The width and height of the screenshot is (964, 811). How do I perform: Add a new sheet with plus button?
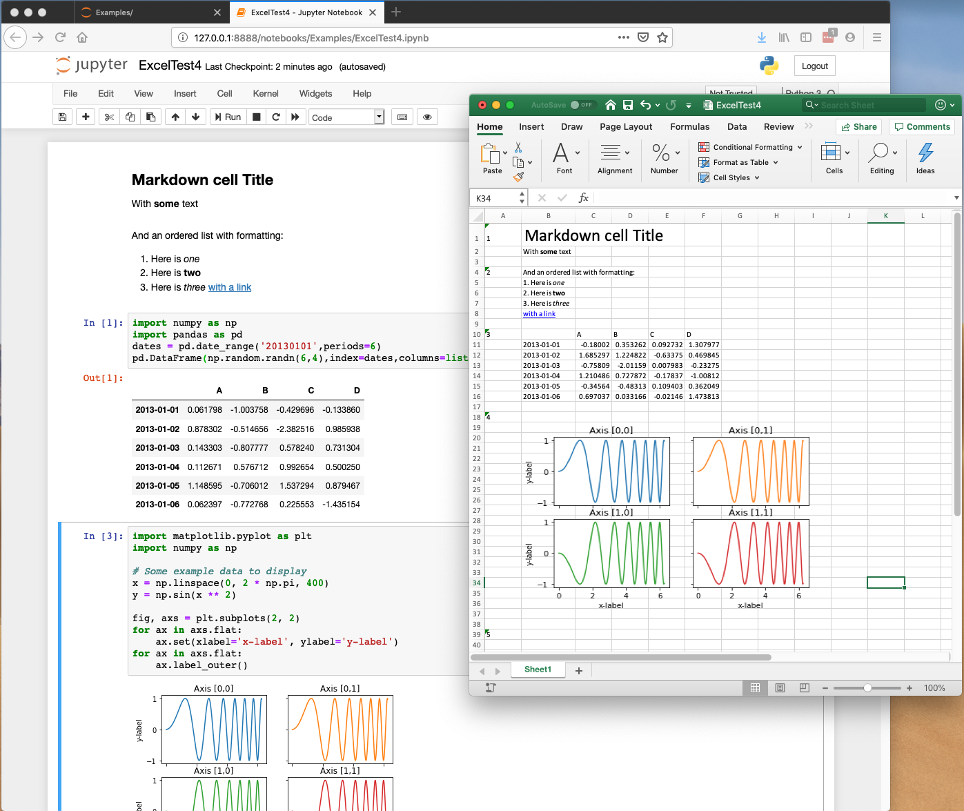579,670
